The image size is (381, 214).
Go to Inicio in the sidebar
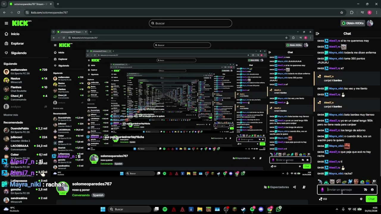point(12,34)
